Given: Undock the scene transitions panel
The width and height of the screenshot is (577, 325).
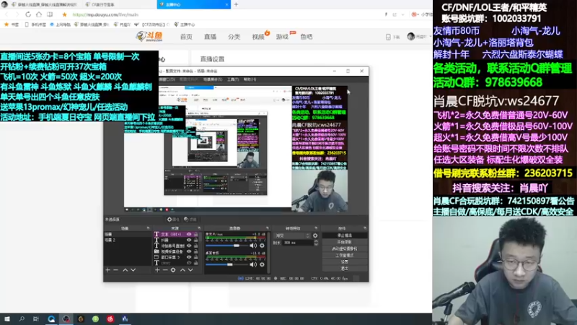Looking at the screenshot, I should tap(316, 228).
